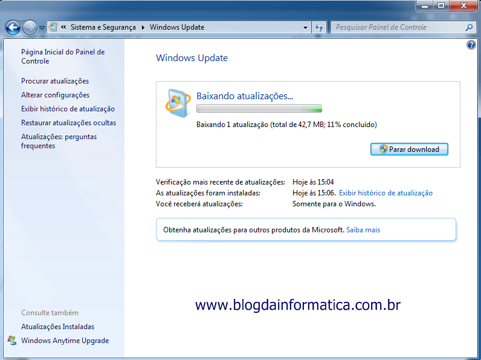Click Consulte também label
Image resolution: width=481 pixels, height=360 pixels.
[50, 313]
